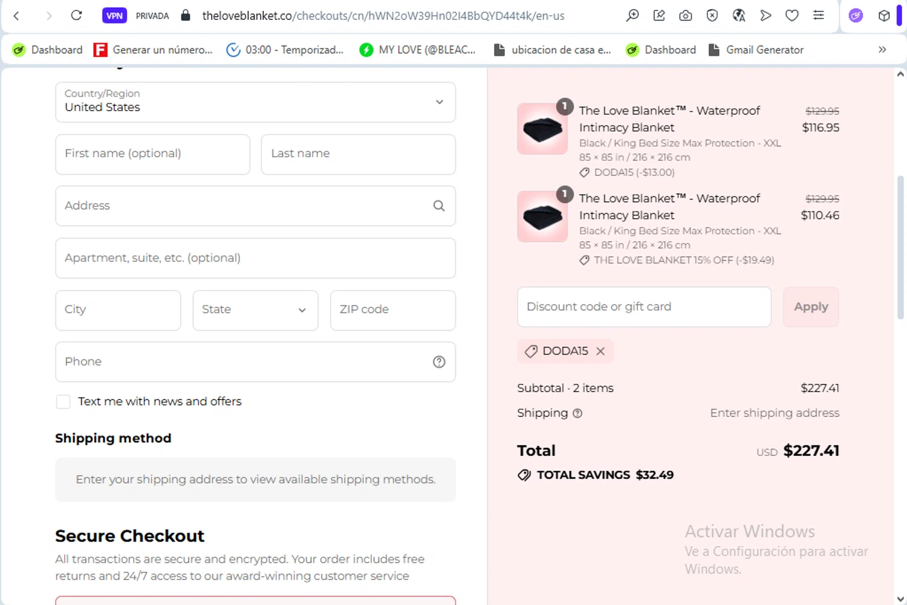
Task: Click the Address input field
Action: [255, 206]
